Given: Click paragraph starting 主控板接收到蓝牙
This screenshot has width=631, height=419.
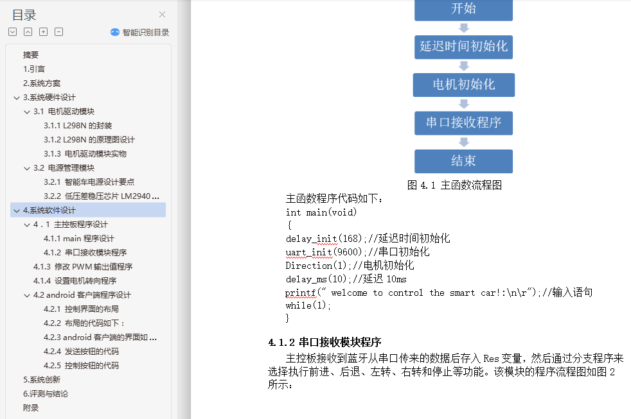Looking at the screenshot, I should point(445,371).
